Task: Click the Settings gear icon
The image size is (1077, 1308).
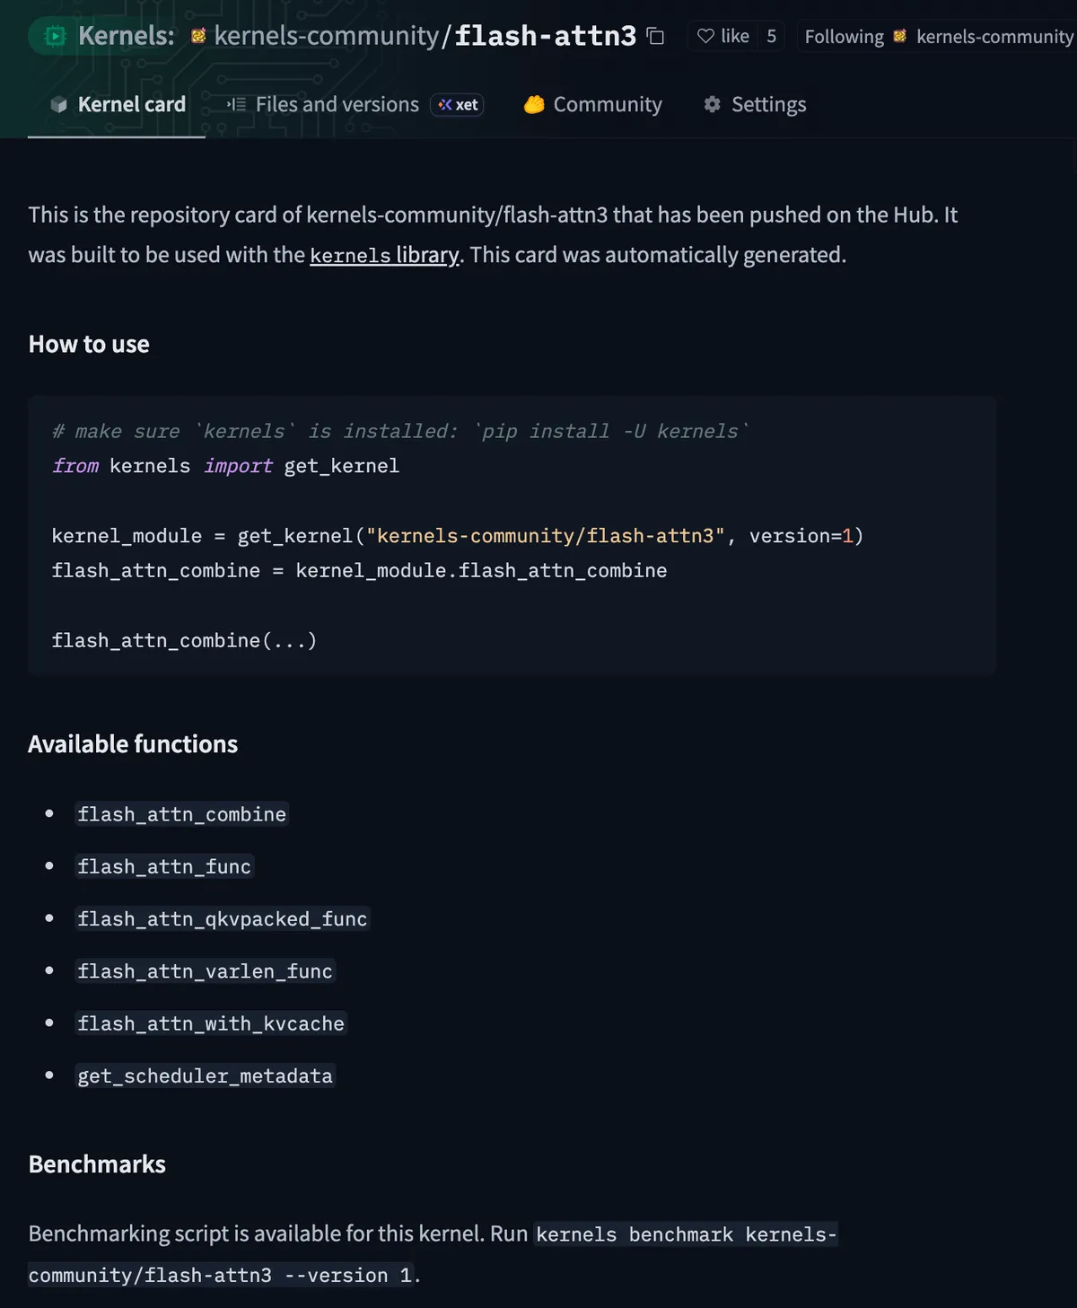Action: (x=713, y=105)
